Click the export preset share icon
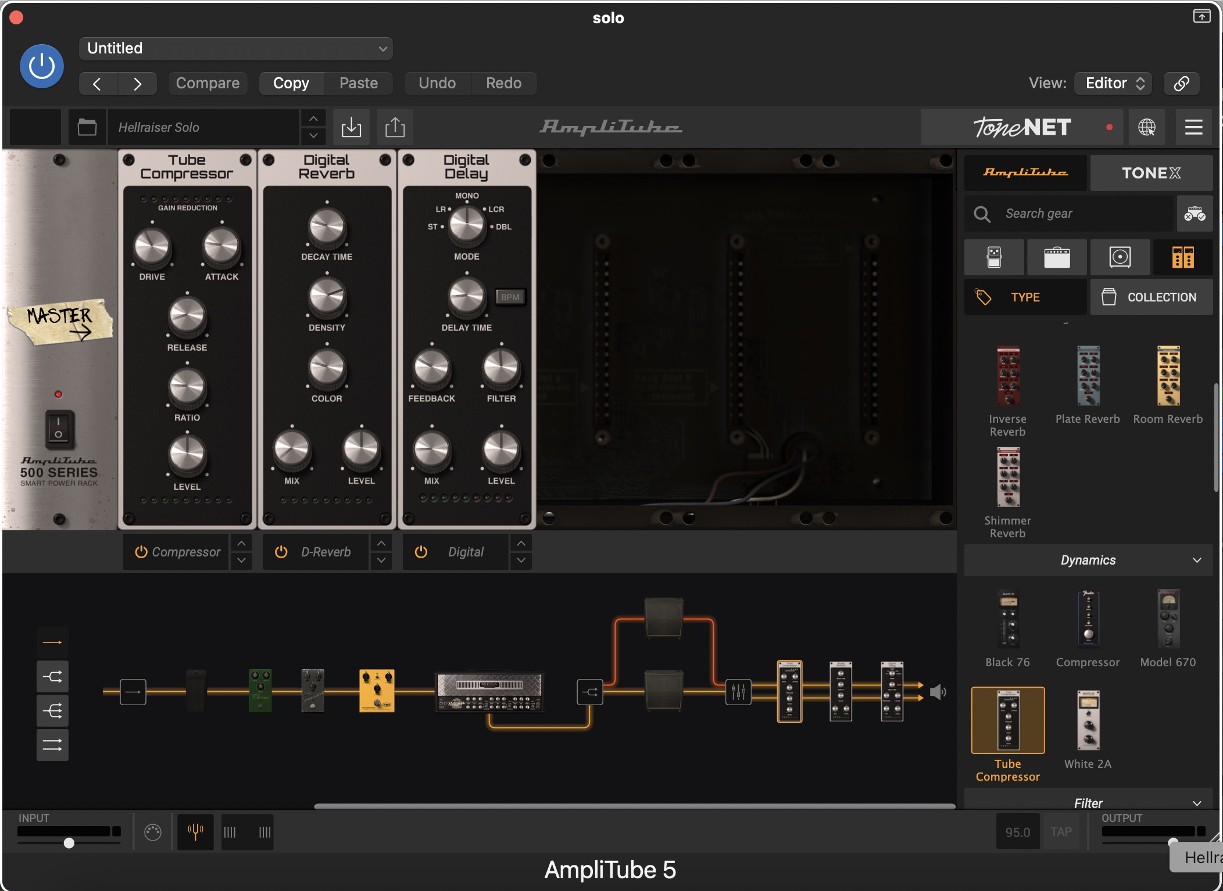 395,127
